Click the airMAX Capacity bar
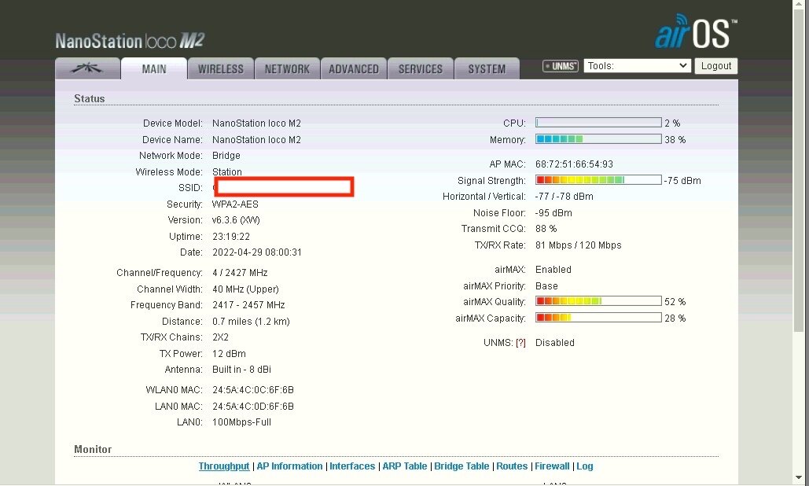Image resolution: width=809 pixels, height=486 pixels. pos(598,318)
